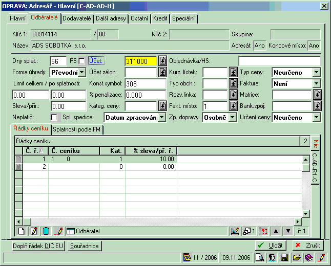Select 10.00 discount cell in row 1
Image resolution: width=331 pixels, height=266 pixels.
[x=151, y=159]
